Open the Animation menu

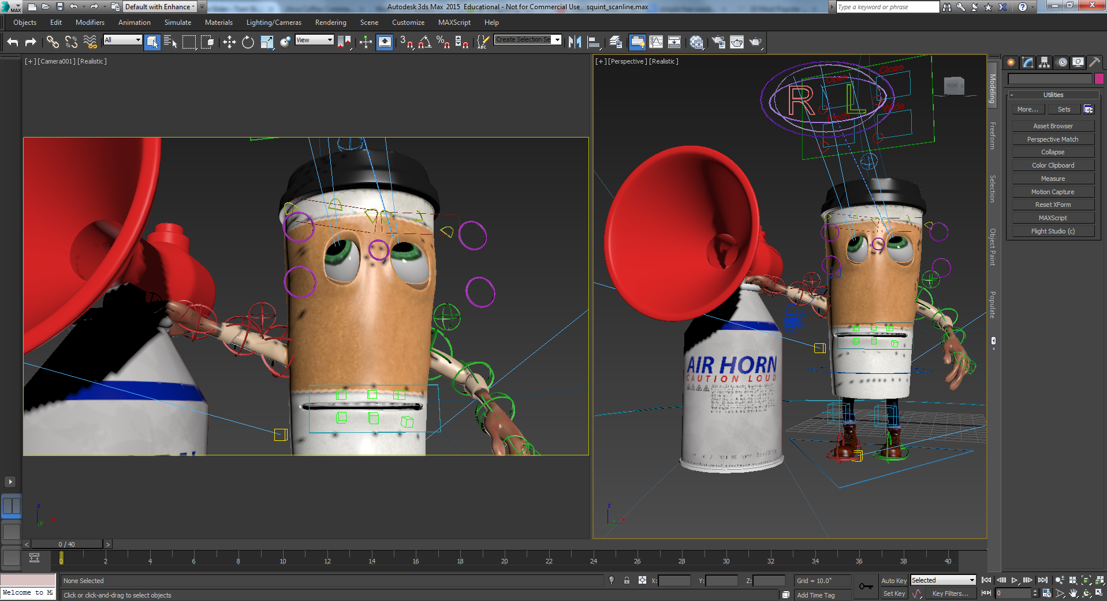point(135,23)
